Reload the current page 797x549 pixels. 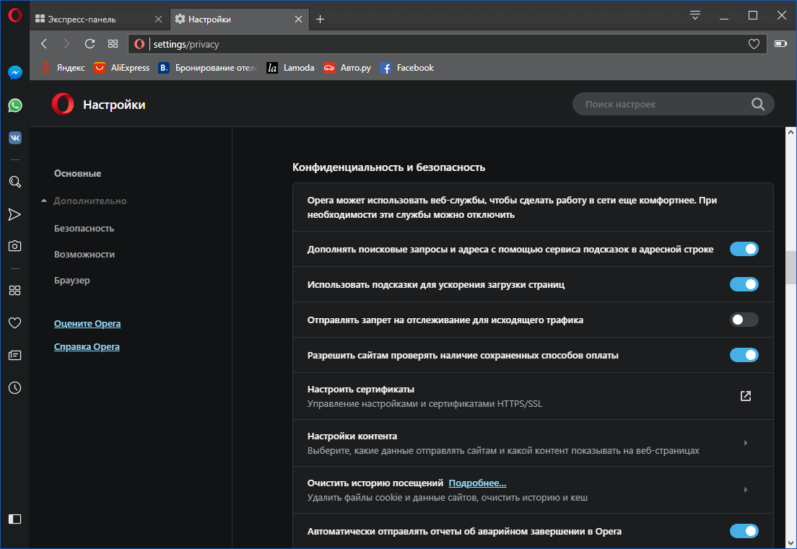tap(90, 44)
